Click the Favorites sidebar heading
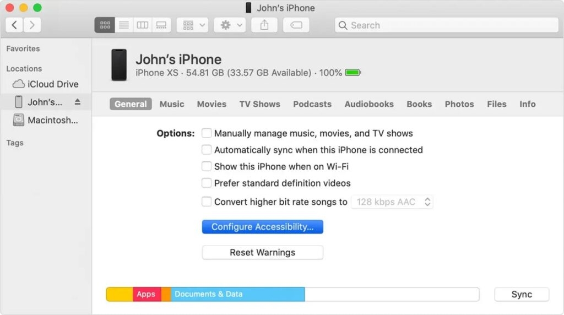Image resolution: width=564 pixels, height=315 pixels. point(23,48)
